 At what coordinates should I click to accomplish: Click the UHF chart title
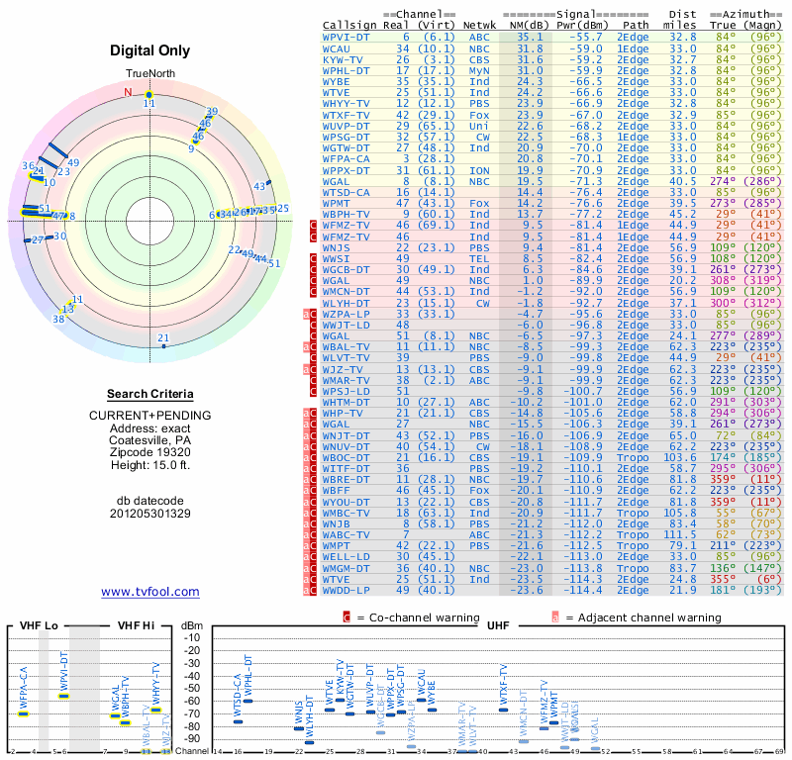[498, 625]
